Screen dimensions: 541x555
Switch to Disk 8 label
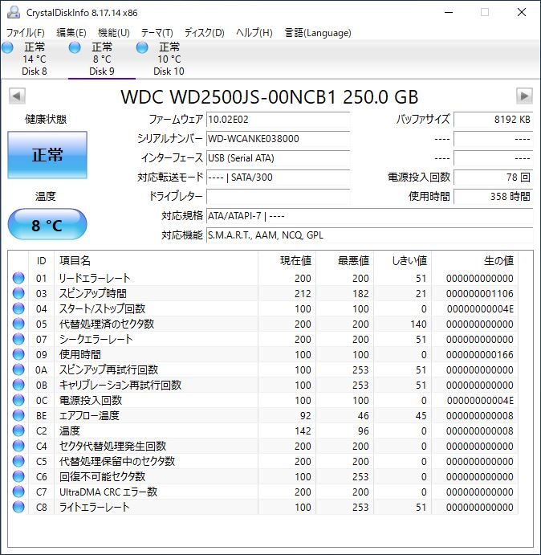pyautogui.click(x=35, y=71)
